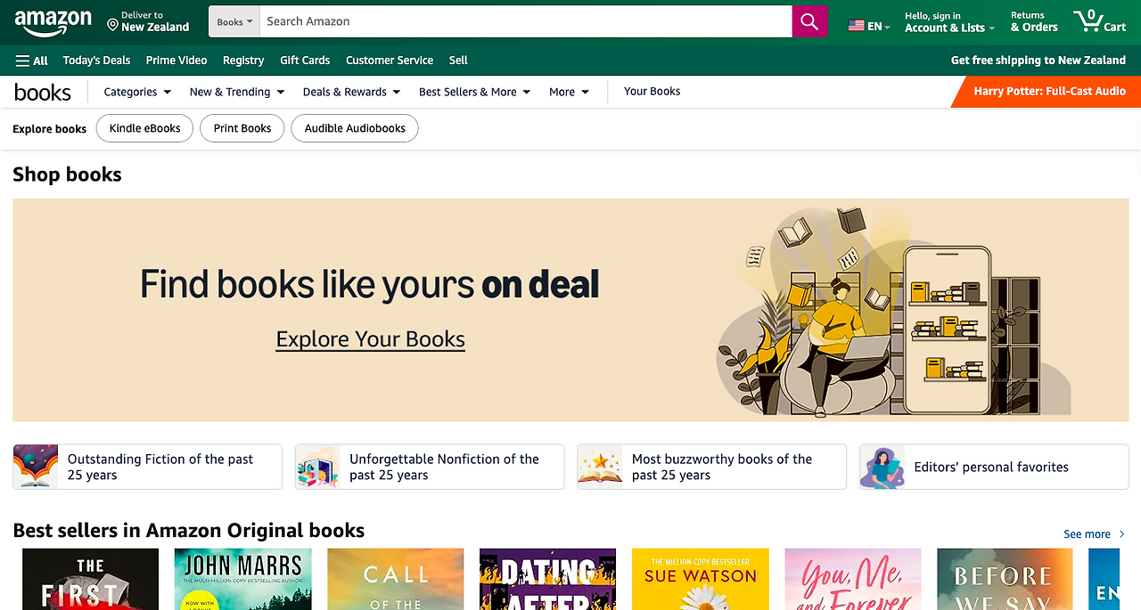Open the You, Me, and Forever cover
Image resolution: width=1141 pixels, height=610 pixels.
point(853,579)
